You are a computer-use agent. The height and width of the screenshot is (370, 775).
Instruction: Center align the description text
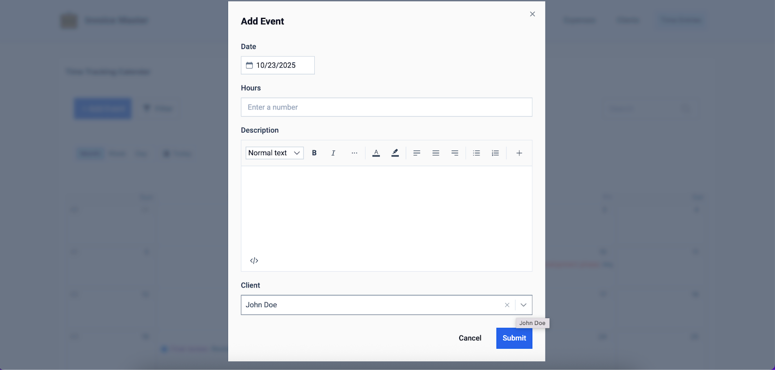coord(435,153)
